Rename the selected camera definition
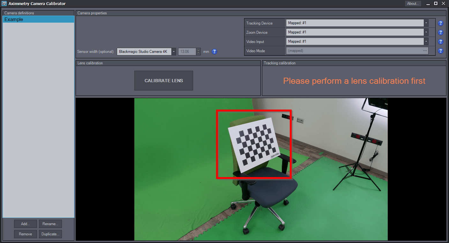The height and width of the screenshot is (243, 449). [x=50, y=224]
